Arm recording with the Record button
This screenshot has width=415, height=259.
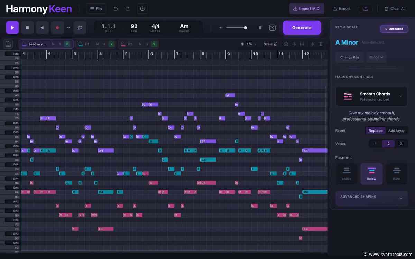tap(57, 28)
